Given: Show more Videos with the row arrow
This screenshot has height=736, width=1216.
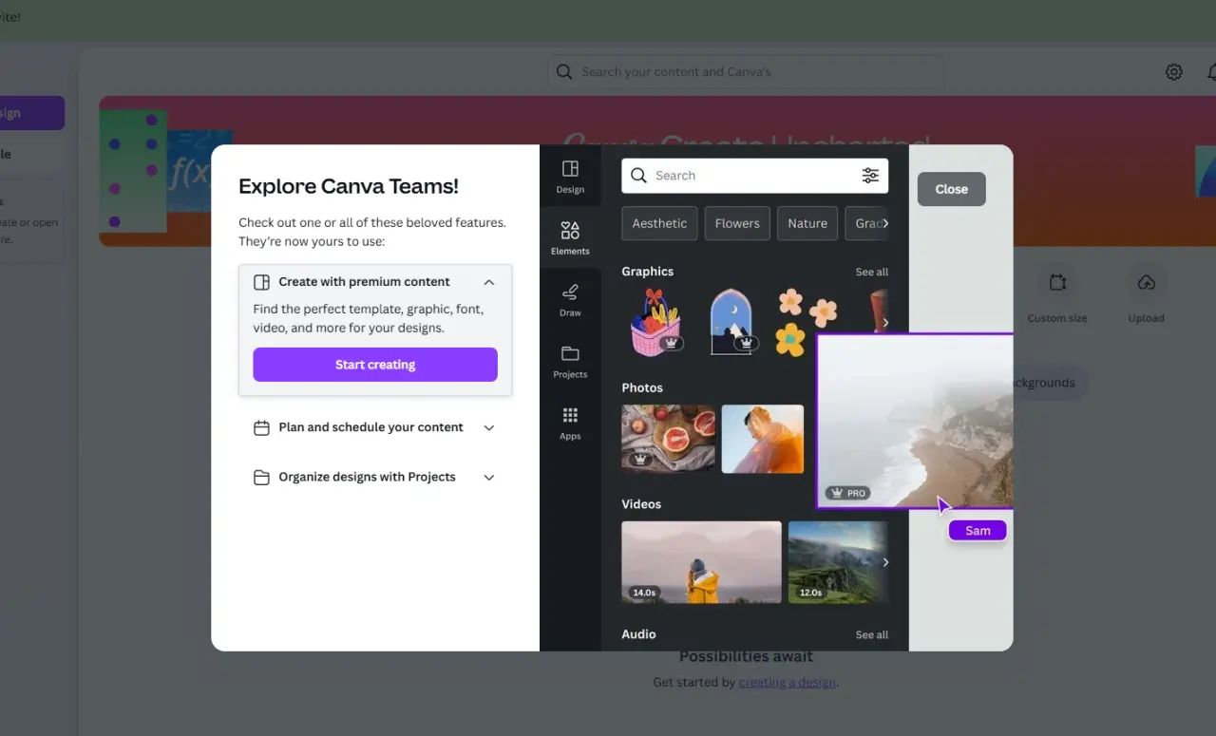Looking at the screenshot, I should pyautogui.click(x=884, y=562).
